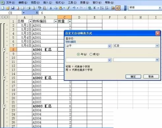Show outline level 1
Viewport: 162px width, 128px height.
point(1,17)
